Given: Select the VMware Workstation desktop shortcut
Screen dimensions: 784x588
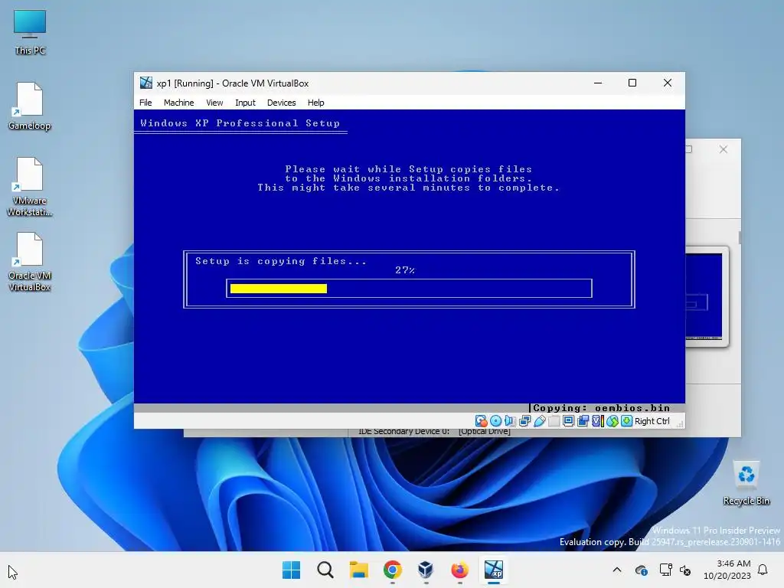Looking at the screenshot, I should (30, 187).
